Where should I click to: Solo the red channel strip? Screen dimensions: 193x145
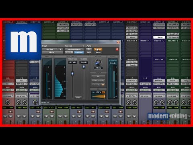pyautogui.click(x=5, y=116)
